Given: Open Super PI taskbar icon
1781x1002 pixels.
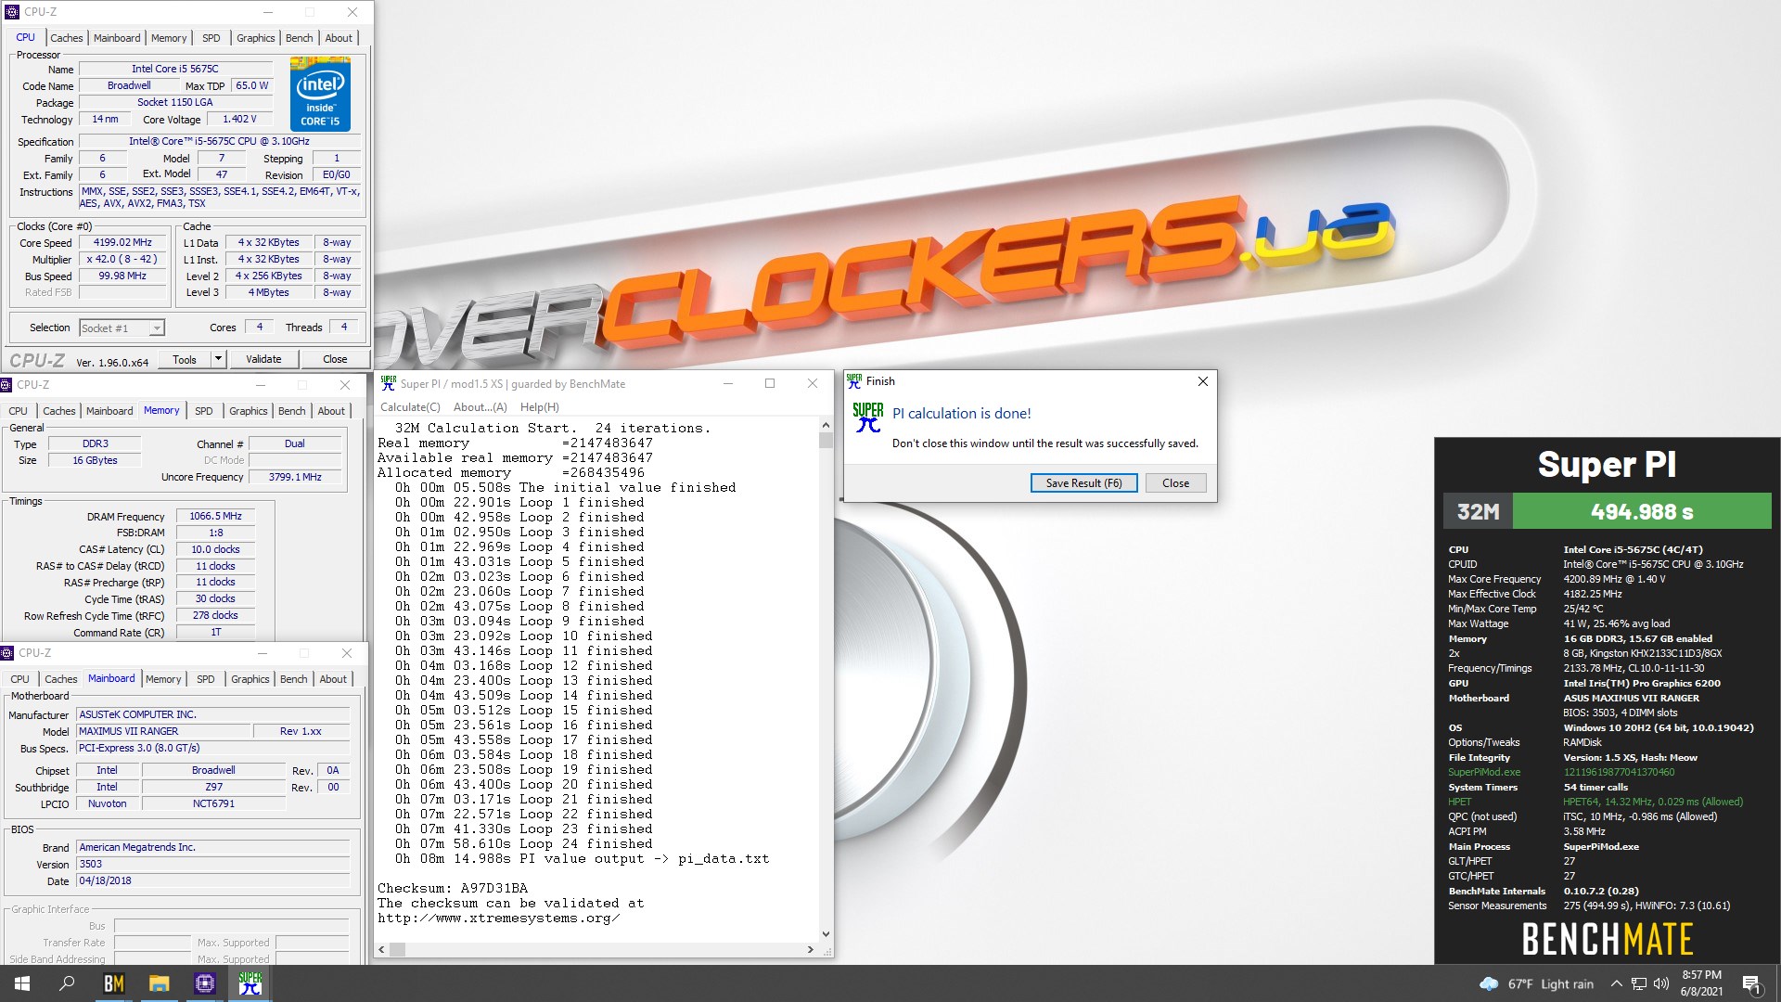Looking at the screenshot, I should pos(250,983).
